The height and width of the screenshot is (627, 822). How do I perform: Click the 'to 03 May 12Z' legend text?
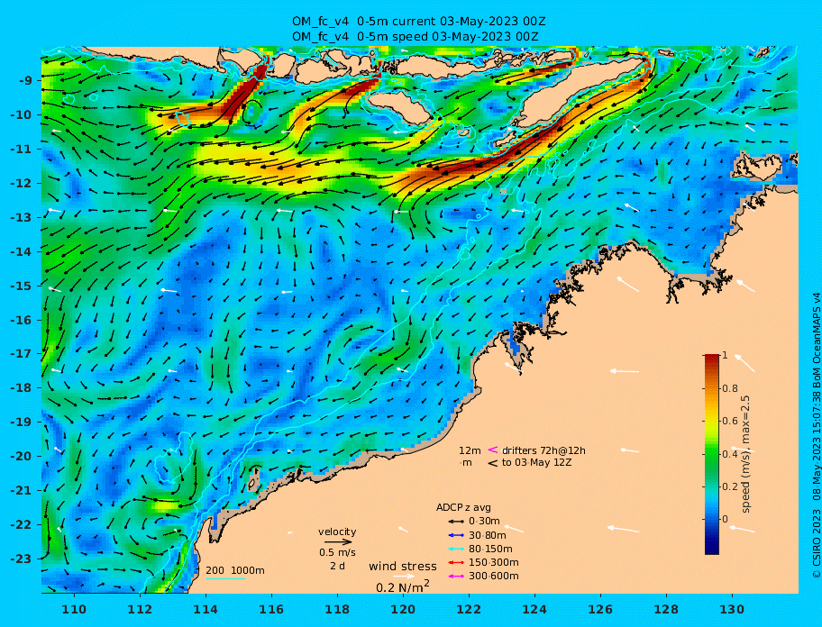(537, 463)
